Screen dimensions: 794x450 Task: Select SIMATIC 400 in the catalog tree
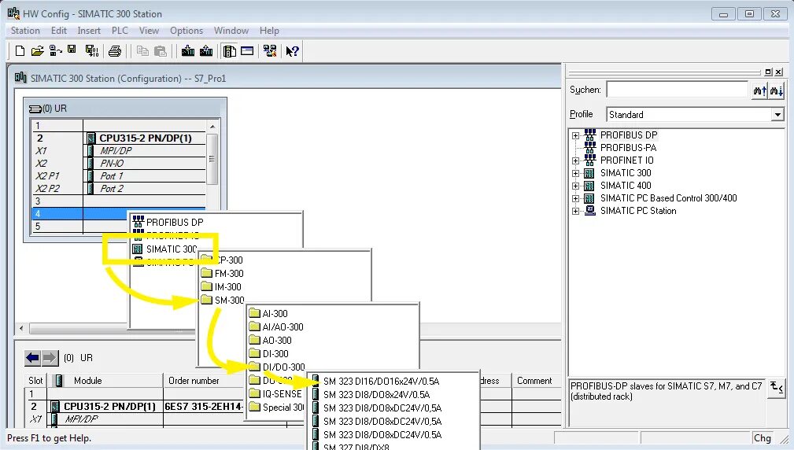tap(626, 186)
